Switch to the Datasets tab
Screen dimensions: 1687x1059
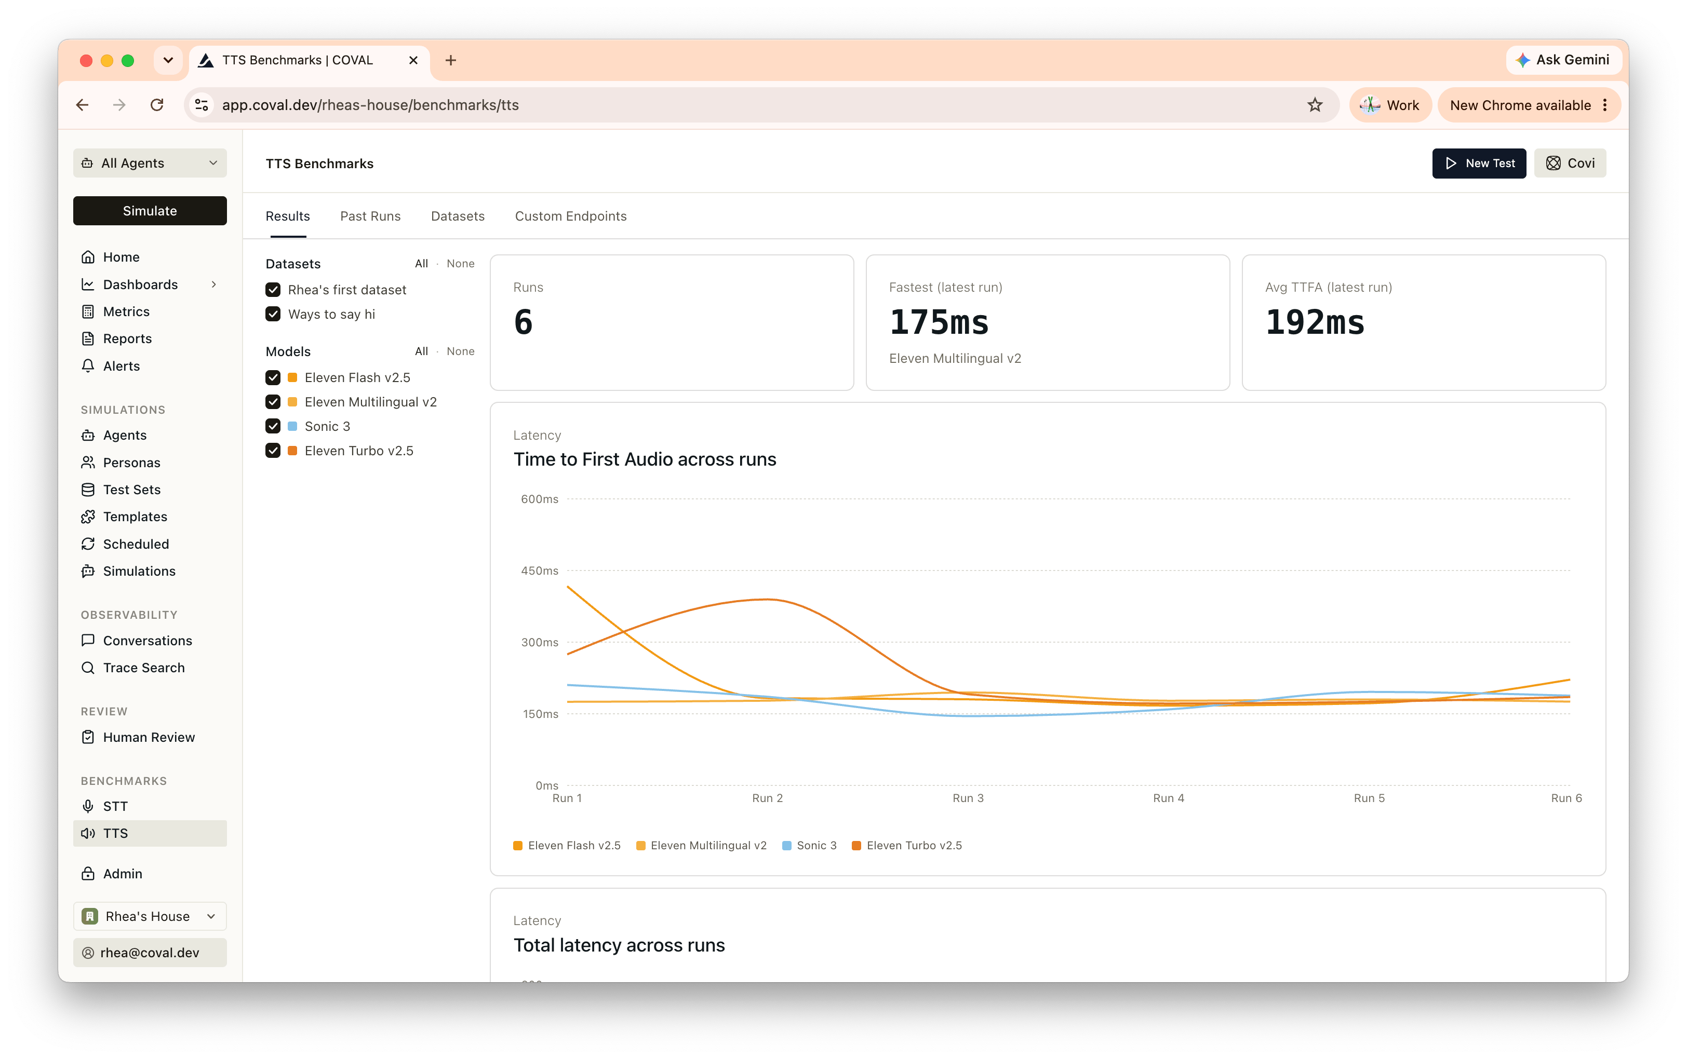[x=458, y=216]
